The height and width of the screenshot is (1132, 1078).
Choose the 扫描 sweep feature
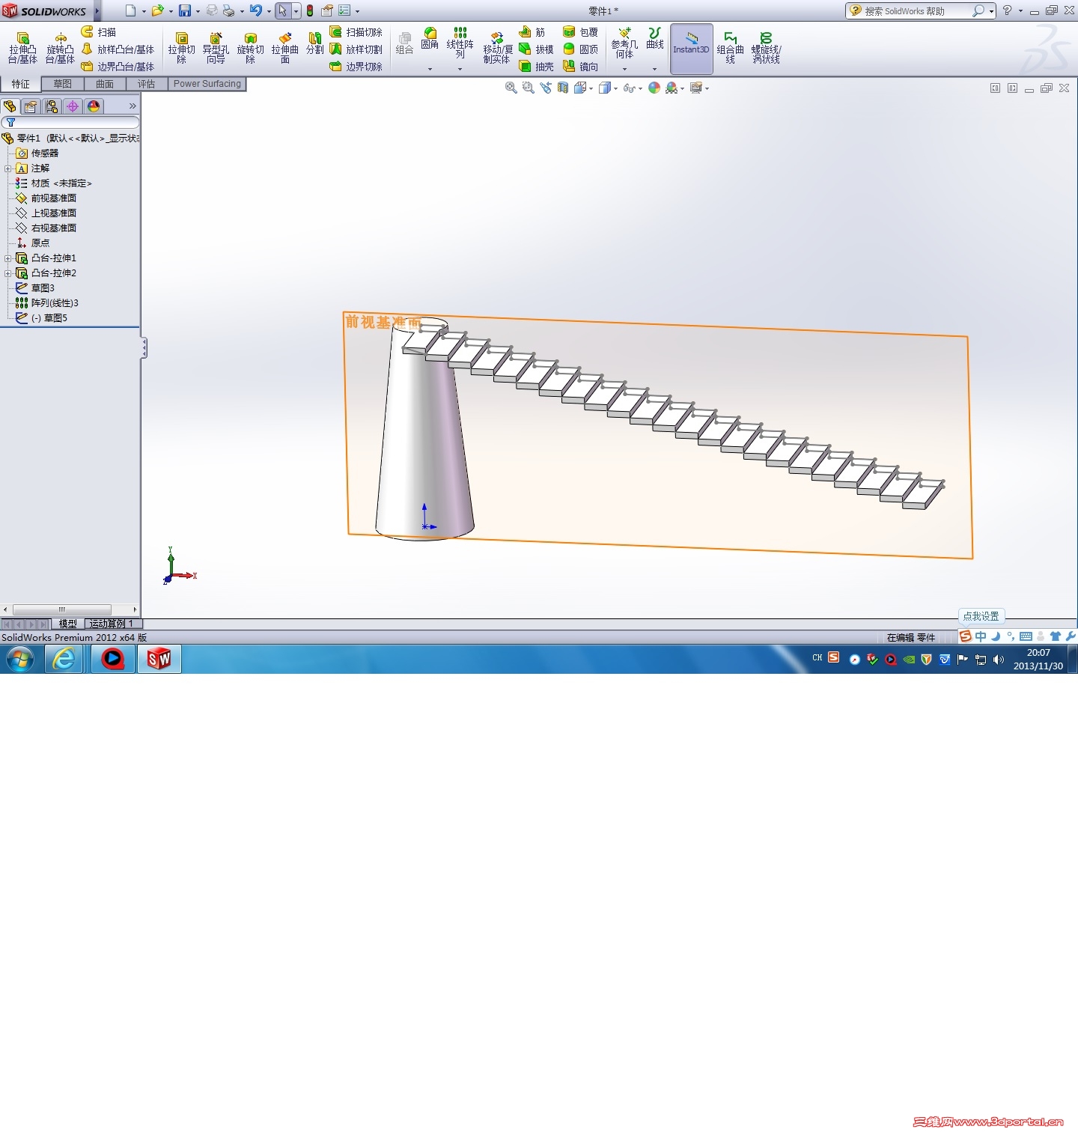[x=99, y=32]
